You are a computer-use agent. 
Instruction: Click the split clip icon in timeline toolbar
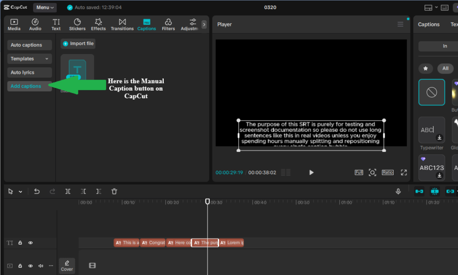[x=68, y=191]
